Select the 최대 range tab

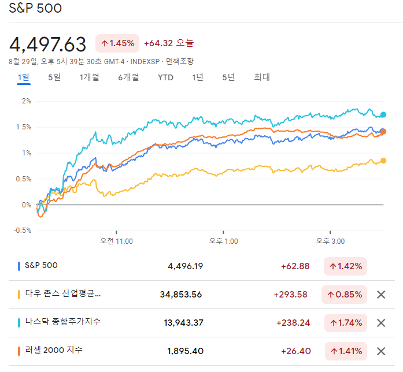point(262,77)
